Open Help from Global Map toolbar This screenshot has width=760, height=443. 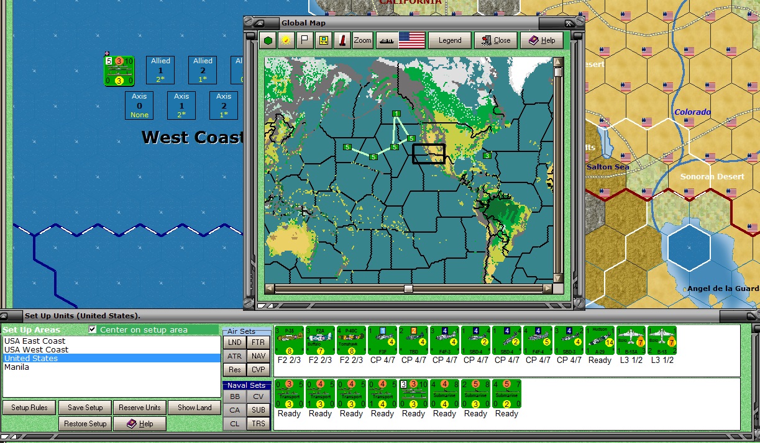pos(542,40)
